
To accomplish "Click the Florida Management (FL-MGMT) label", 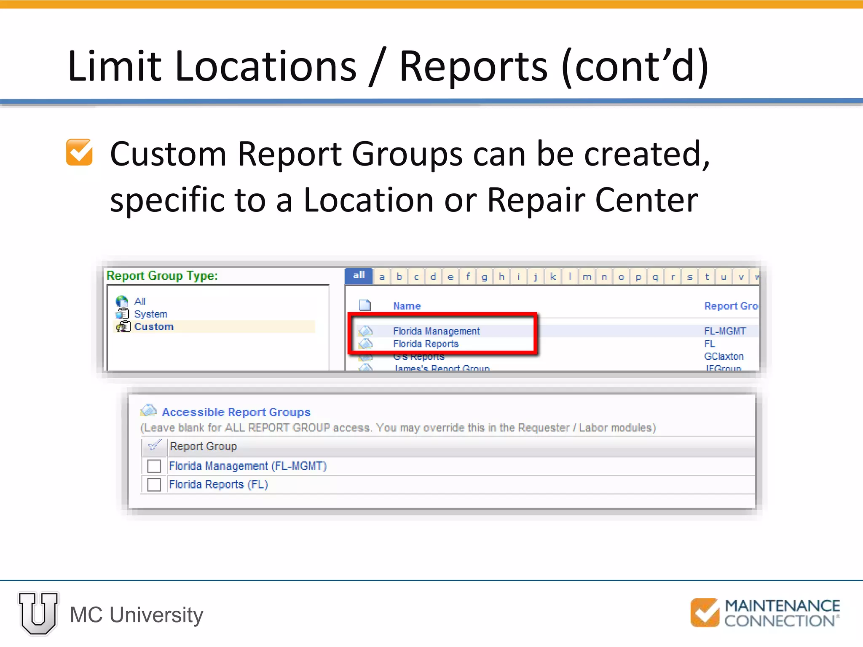I will [x=248, y=466].
